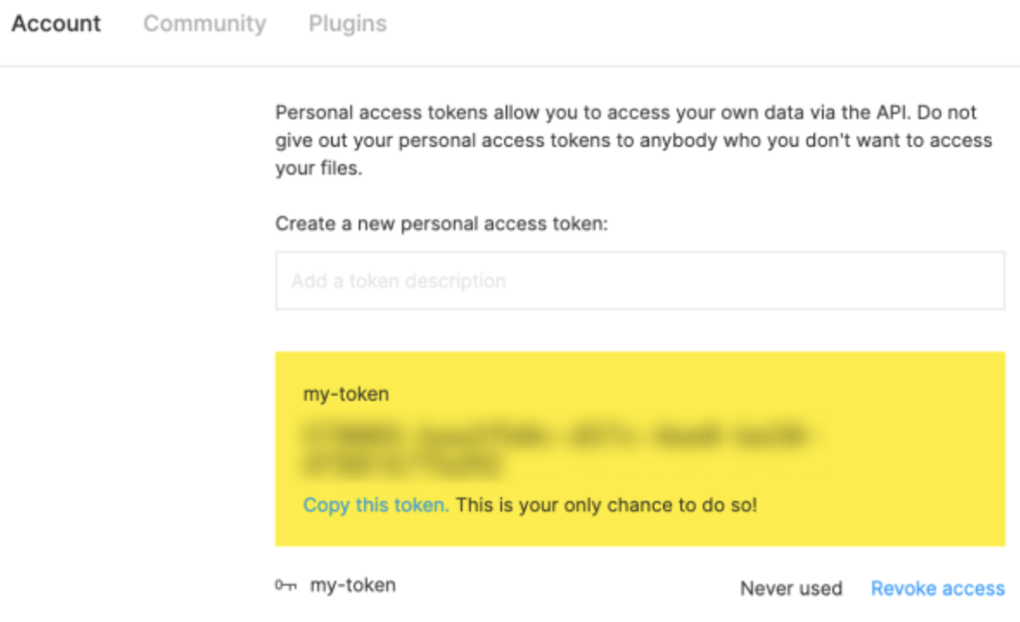Click the 'Never used' status label
Screen dimensions: 1020x622
click(x=791, y=588)
